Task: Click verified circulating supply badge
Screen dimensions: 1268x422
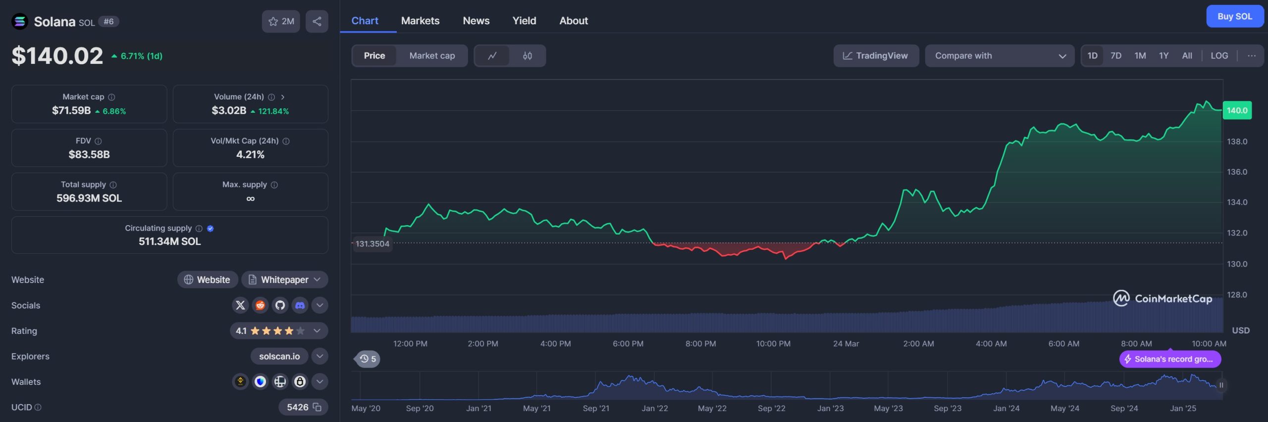Action: (210, 228)
